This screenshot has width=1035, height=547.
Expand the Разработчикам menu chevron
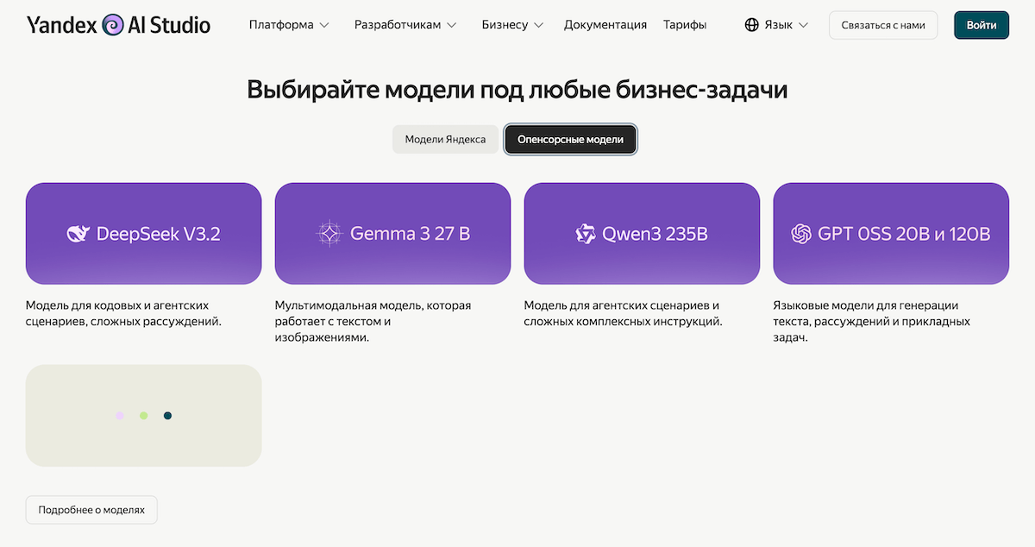point(452,25)
